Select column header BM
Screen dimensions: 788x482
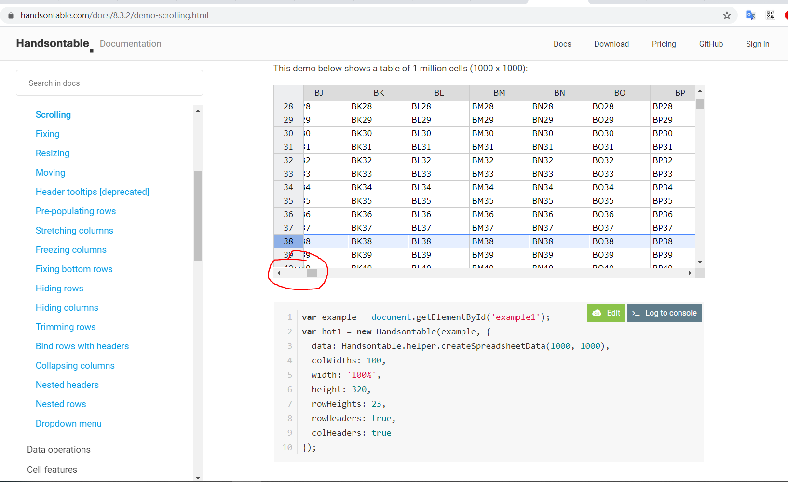(x=500, y=93)
